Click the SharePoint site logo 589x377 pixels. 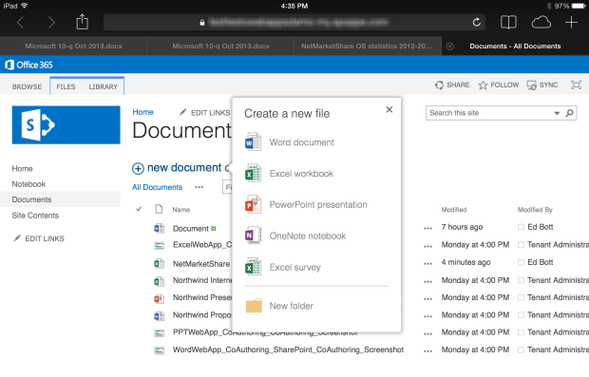point(66,125)
